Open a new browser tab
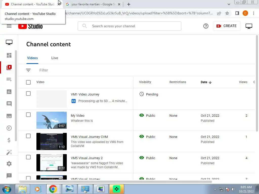 point(129,4)
